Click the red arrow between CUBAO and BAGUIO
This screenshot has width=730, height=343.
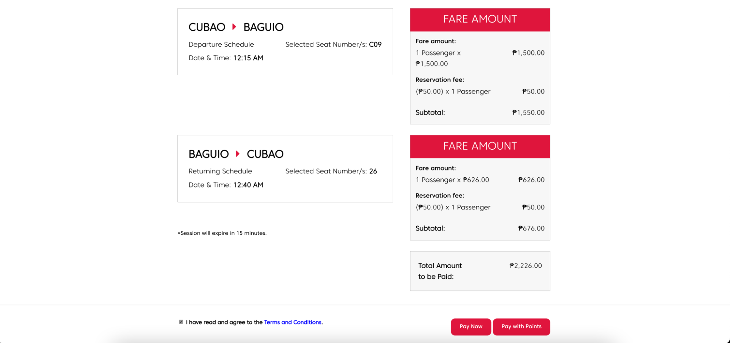click(x=234, y=27)
